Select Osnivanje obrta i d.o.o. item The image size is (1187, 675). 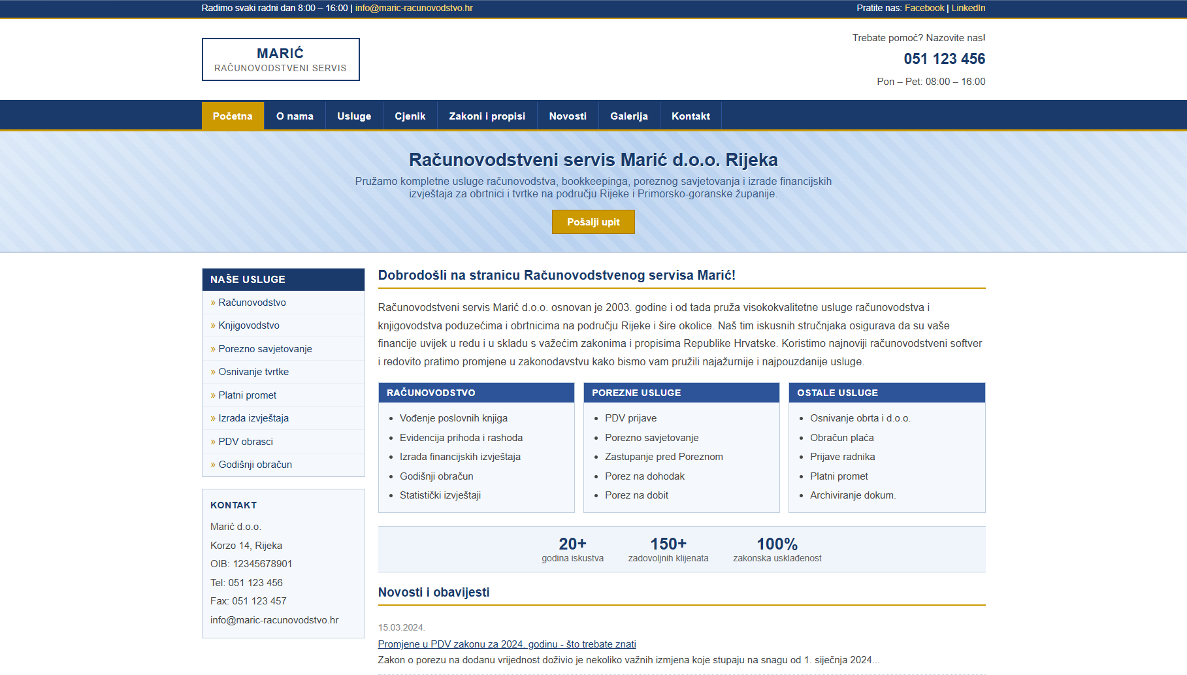[x=860, y=418]
